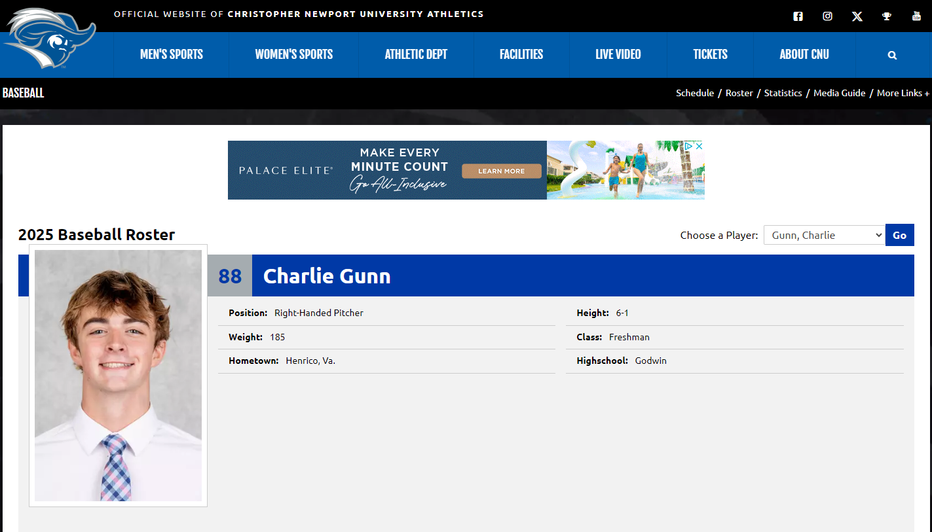Click Charlie Gunn's headshot photo

pyautogui.click(x=118, y=376)
